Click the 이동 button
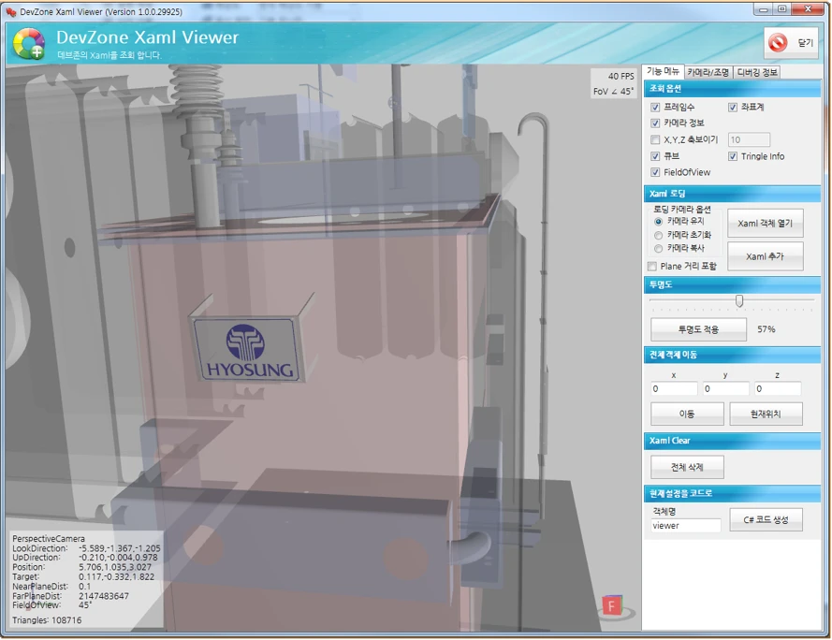Image resolution: width=832 pixels, height=640 pixels. click(x=687, y=414)
